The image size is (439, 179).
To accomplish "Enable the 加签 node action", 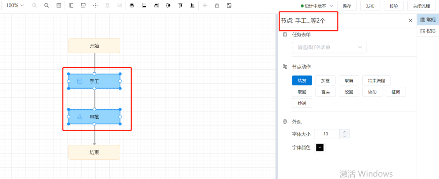I will [325, 80].
